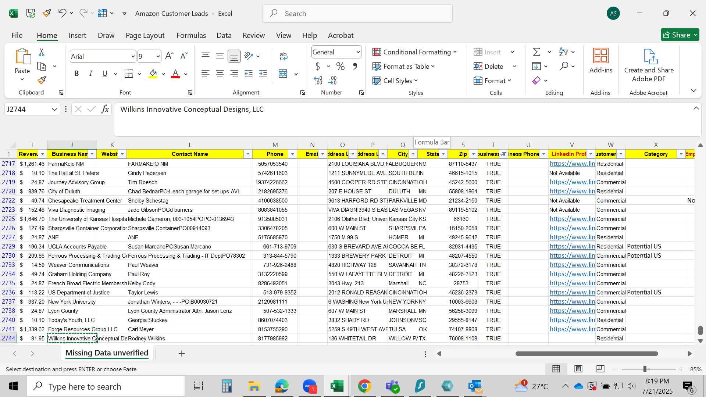The image size is (706, 397).
Task: Click the Share button
Action: [x=680, y=35]
